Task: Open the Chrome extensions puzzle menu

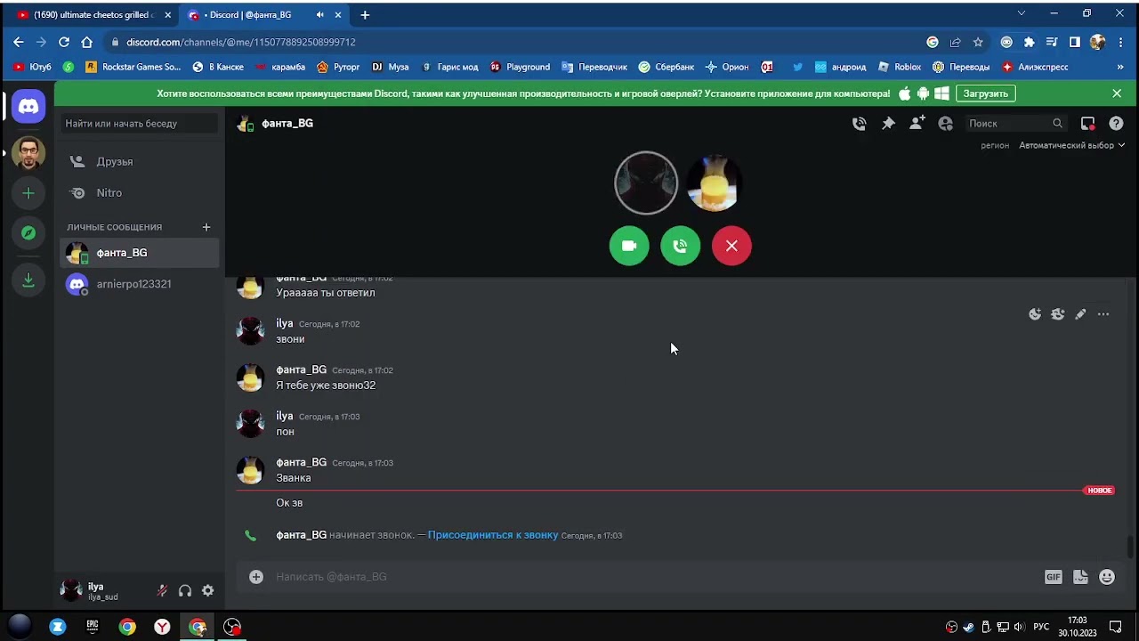Action: click(1030, 42)
